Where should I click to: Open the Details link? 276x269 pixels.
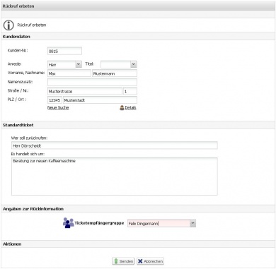point(130,107)
